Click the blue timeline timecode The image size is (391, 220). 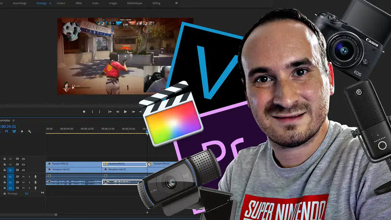pyautogui.click(x=8, y=127)
